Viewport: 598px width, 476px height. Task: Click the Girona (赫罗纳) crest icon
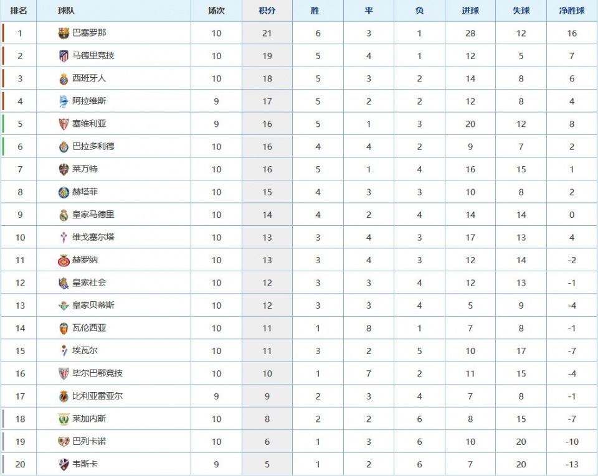(64, 260)
